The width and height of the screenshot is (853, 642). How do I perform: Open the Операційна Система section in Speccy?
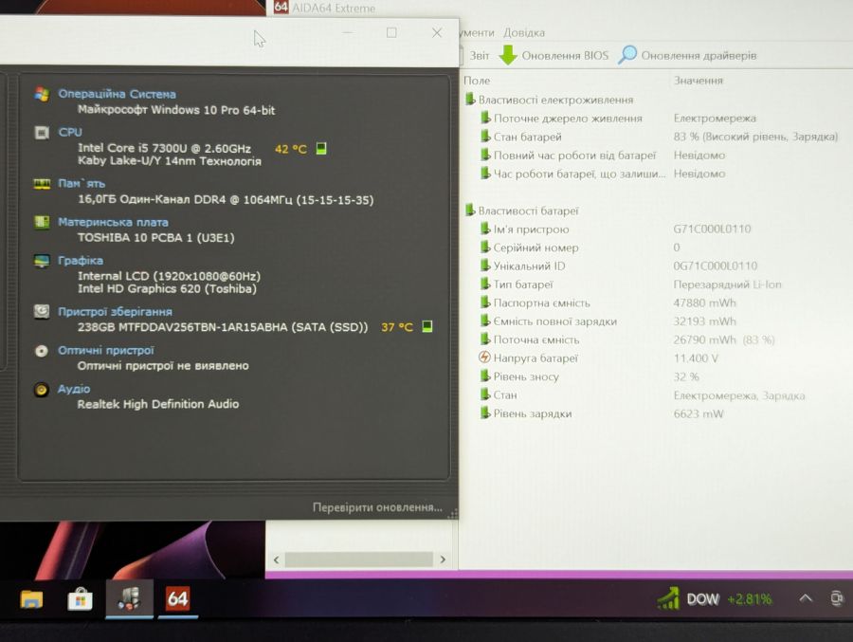117,94
